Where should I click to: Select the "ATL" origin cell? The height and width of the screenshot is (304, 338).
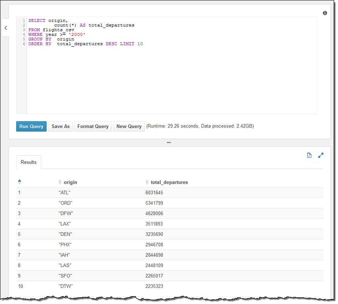(x=64, y=193)
